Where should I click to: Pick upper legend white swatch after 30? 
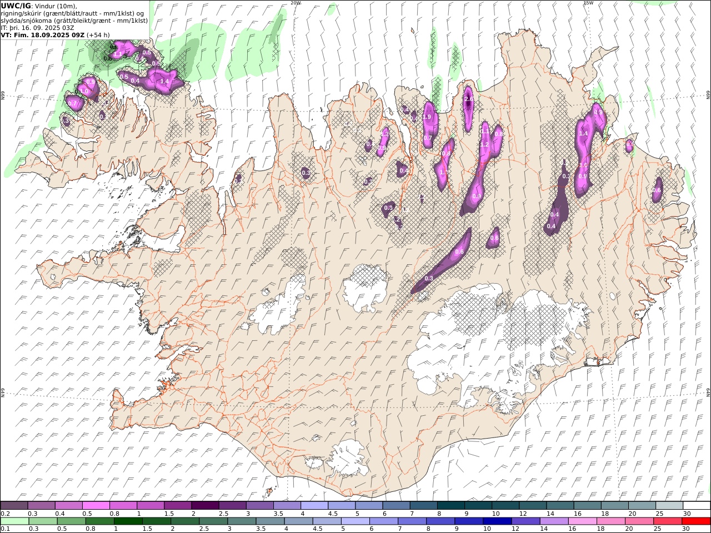697,505
